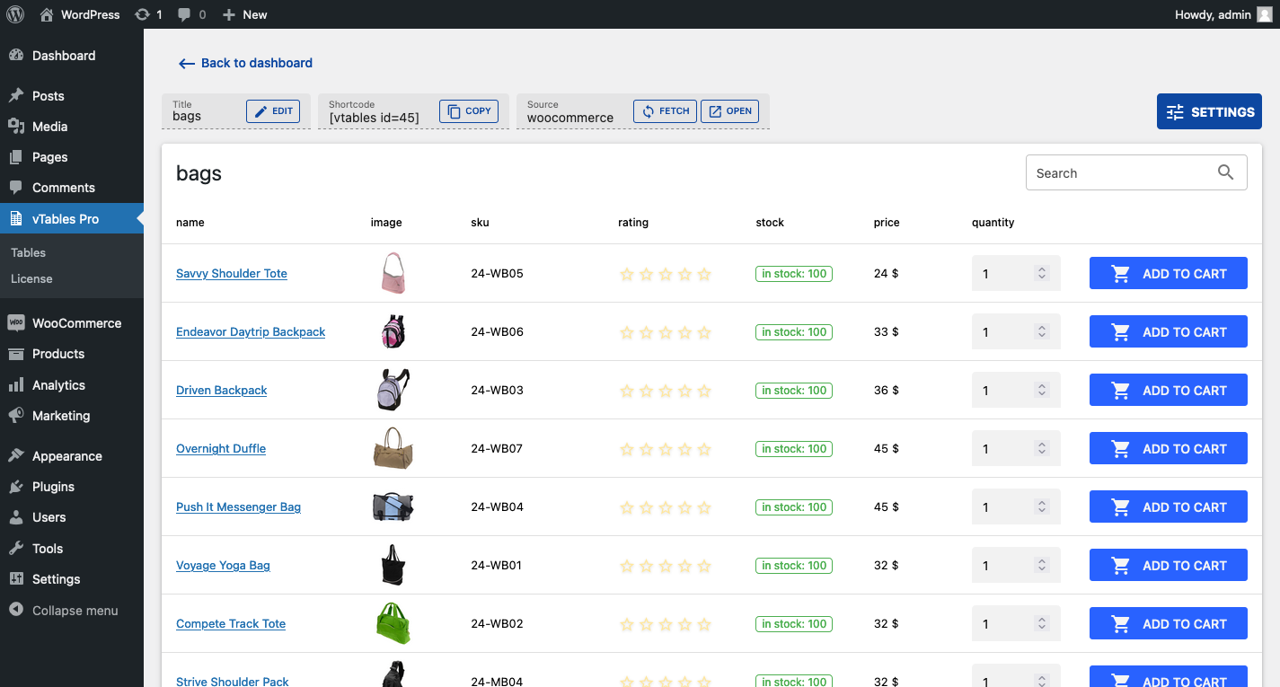1280x687 pixels.
Task: Click the updates counter icon
Action: coord(148,14)
